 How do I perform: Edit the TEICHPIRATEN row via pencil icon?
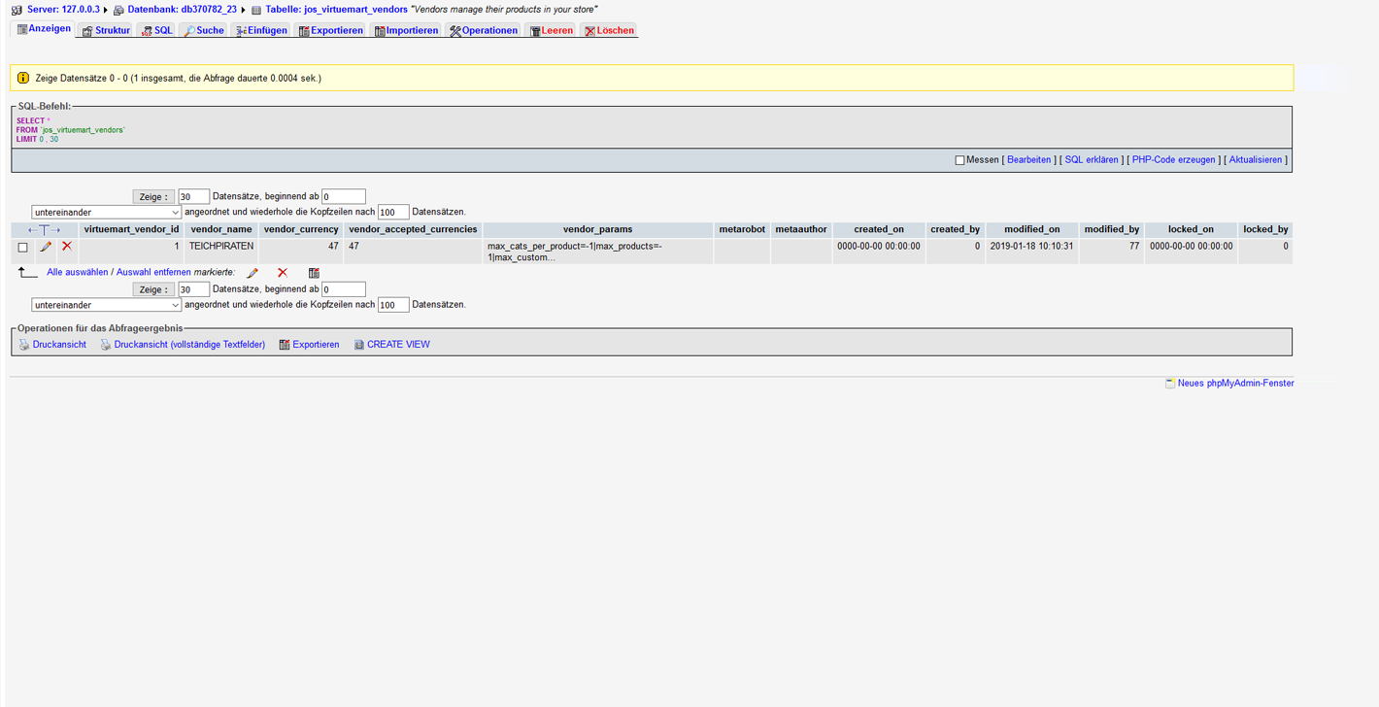[46, 247]
